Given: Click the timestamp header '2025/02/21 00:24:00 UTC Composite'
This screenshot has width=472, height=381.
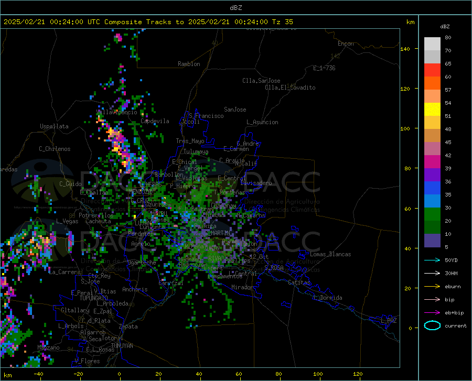Looking at the screenshot, I should pos(72,22).
